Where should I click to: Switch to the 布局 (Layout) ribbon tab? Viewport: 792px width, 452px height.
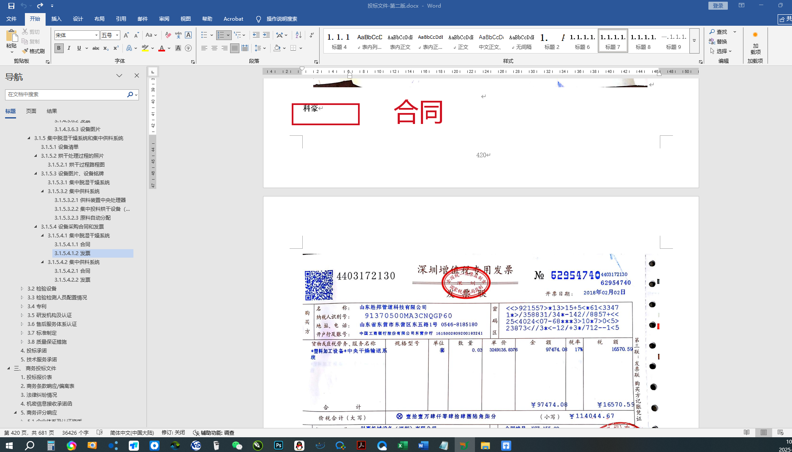(x=100, y=19)
